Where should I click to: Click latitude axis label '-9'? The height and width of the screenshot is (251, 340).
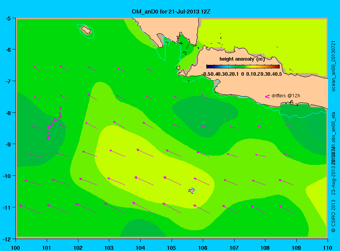click(x=8, y=144)
